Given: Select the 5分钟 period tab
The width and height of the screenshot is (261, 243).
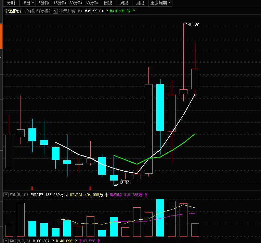Looking at the screenshot, I should coord(43,3).
